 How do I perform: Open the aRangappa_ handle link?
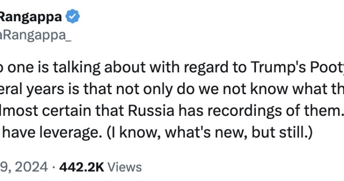35,35
